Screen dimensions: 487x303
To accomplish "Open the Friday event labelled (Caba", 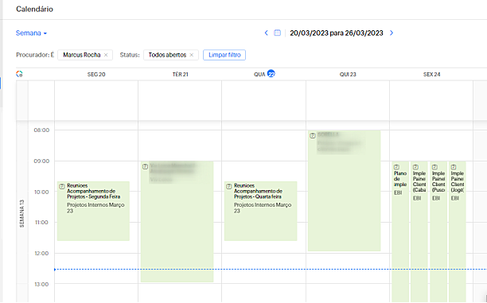I will [x=419, y=231].
